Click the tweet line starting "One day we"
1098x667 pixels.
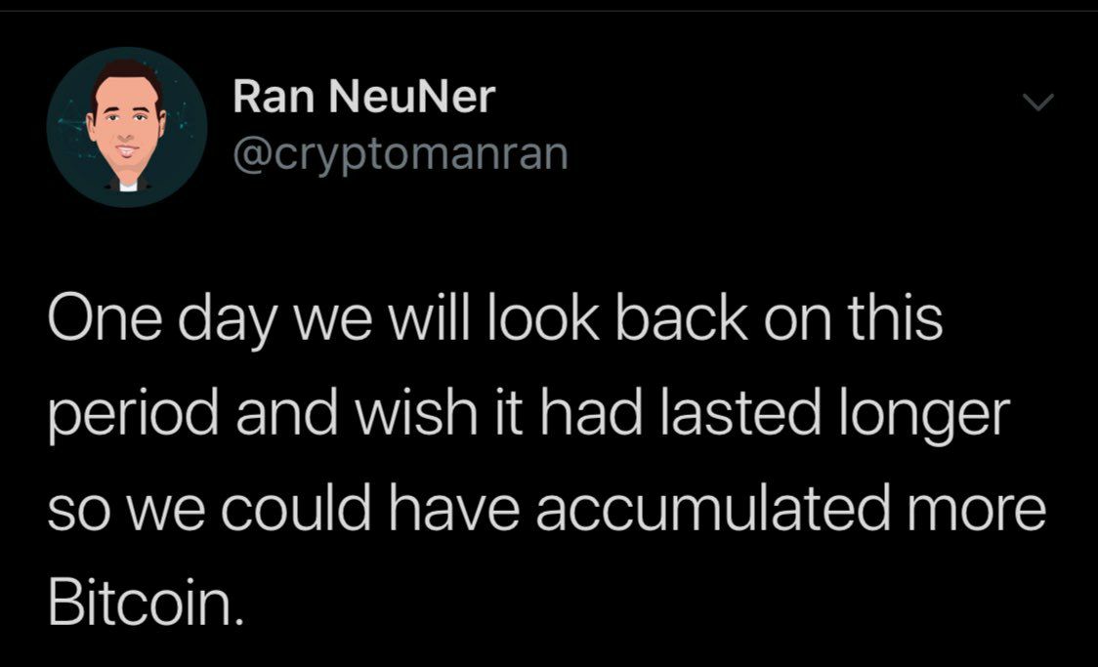point(495,319)
